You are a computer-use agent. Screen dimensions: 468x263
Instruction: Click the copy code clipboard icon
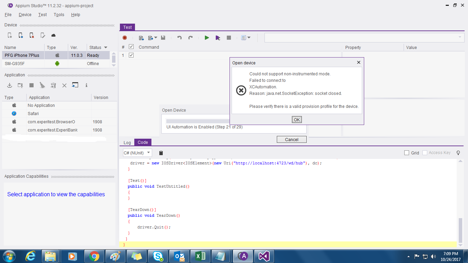[161, 153]
